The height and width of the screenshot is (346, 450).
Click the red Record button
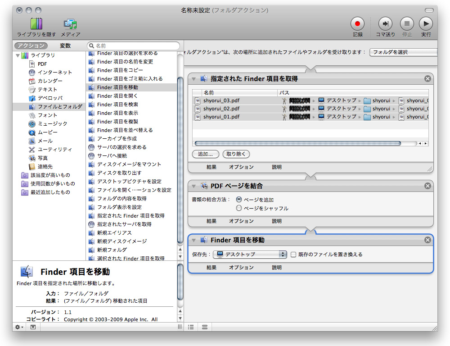click(x=357, y=24)
